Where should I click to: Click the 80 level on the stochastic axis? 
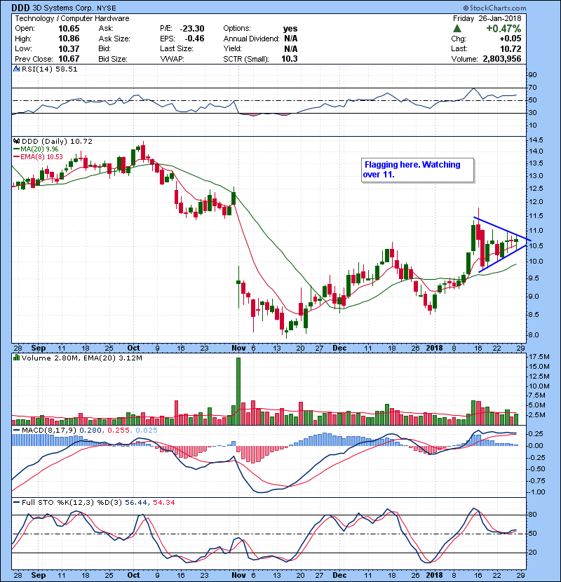532,515
